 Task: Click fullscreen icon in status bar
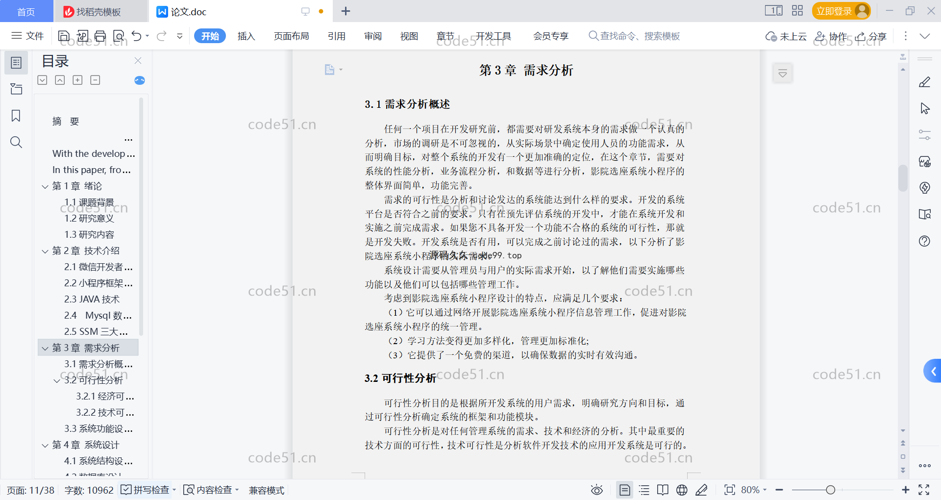pos(924,490)
